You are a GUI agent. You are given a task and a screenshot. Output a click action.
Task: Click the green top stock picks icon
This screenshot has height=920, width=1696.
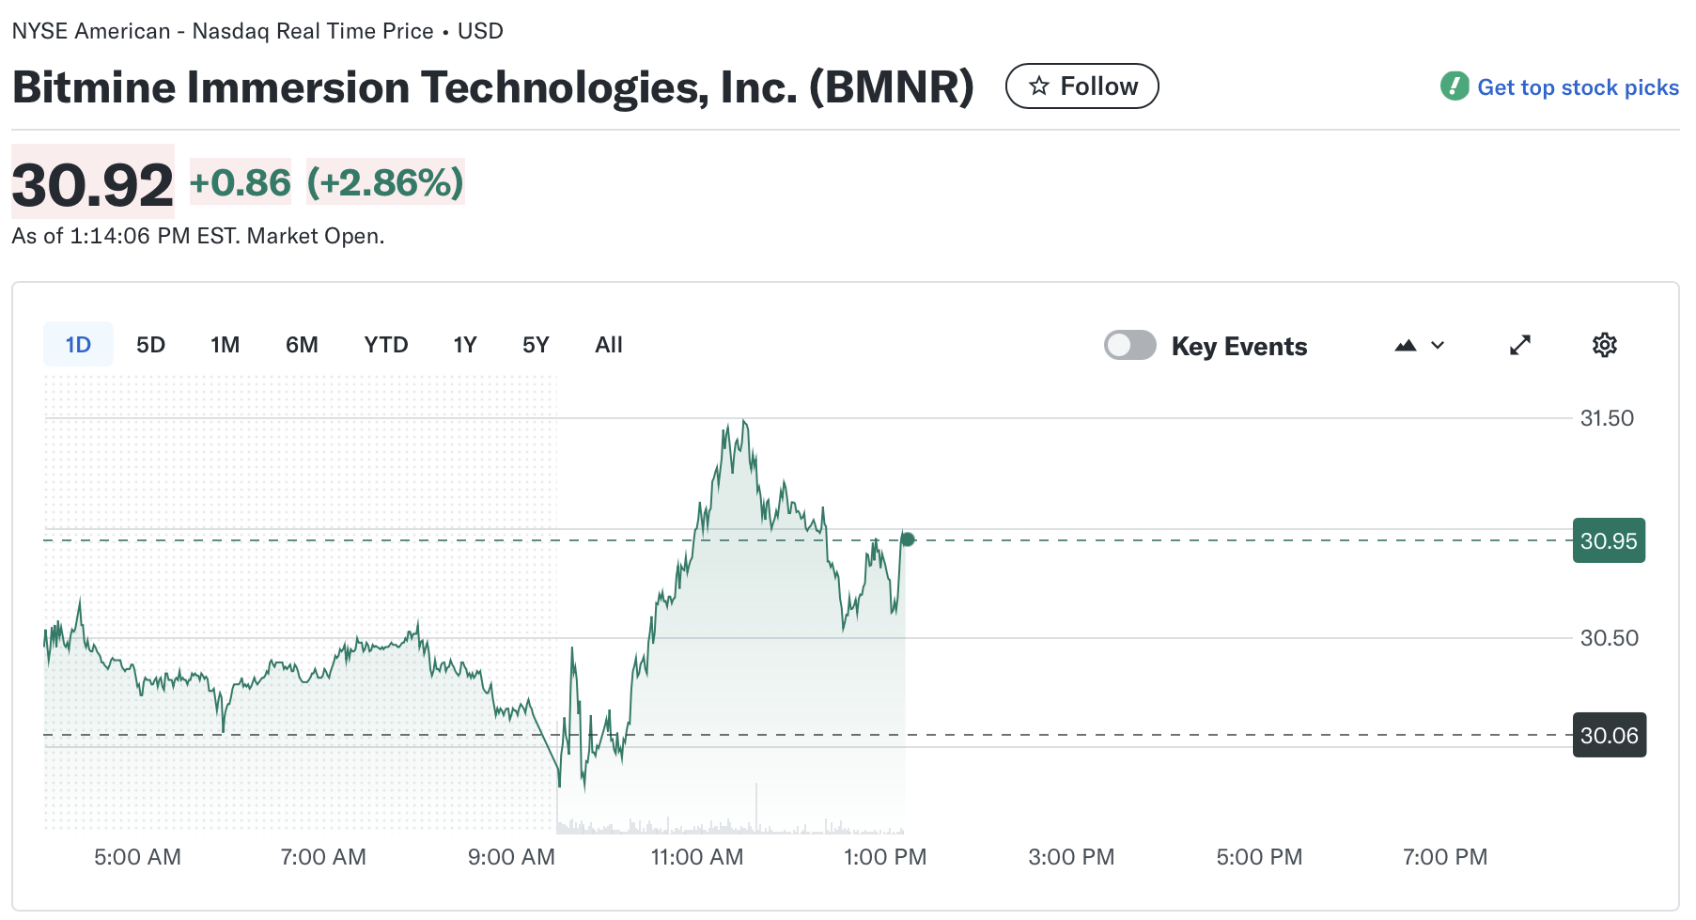tap(1454, 86)
